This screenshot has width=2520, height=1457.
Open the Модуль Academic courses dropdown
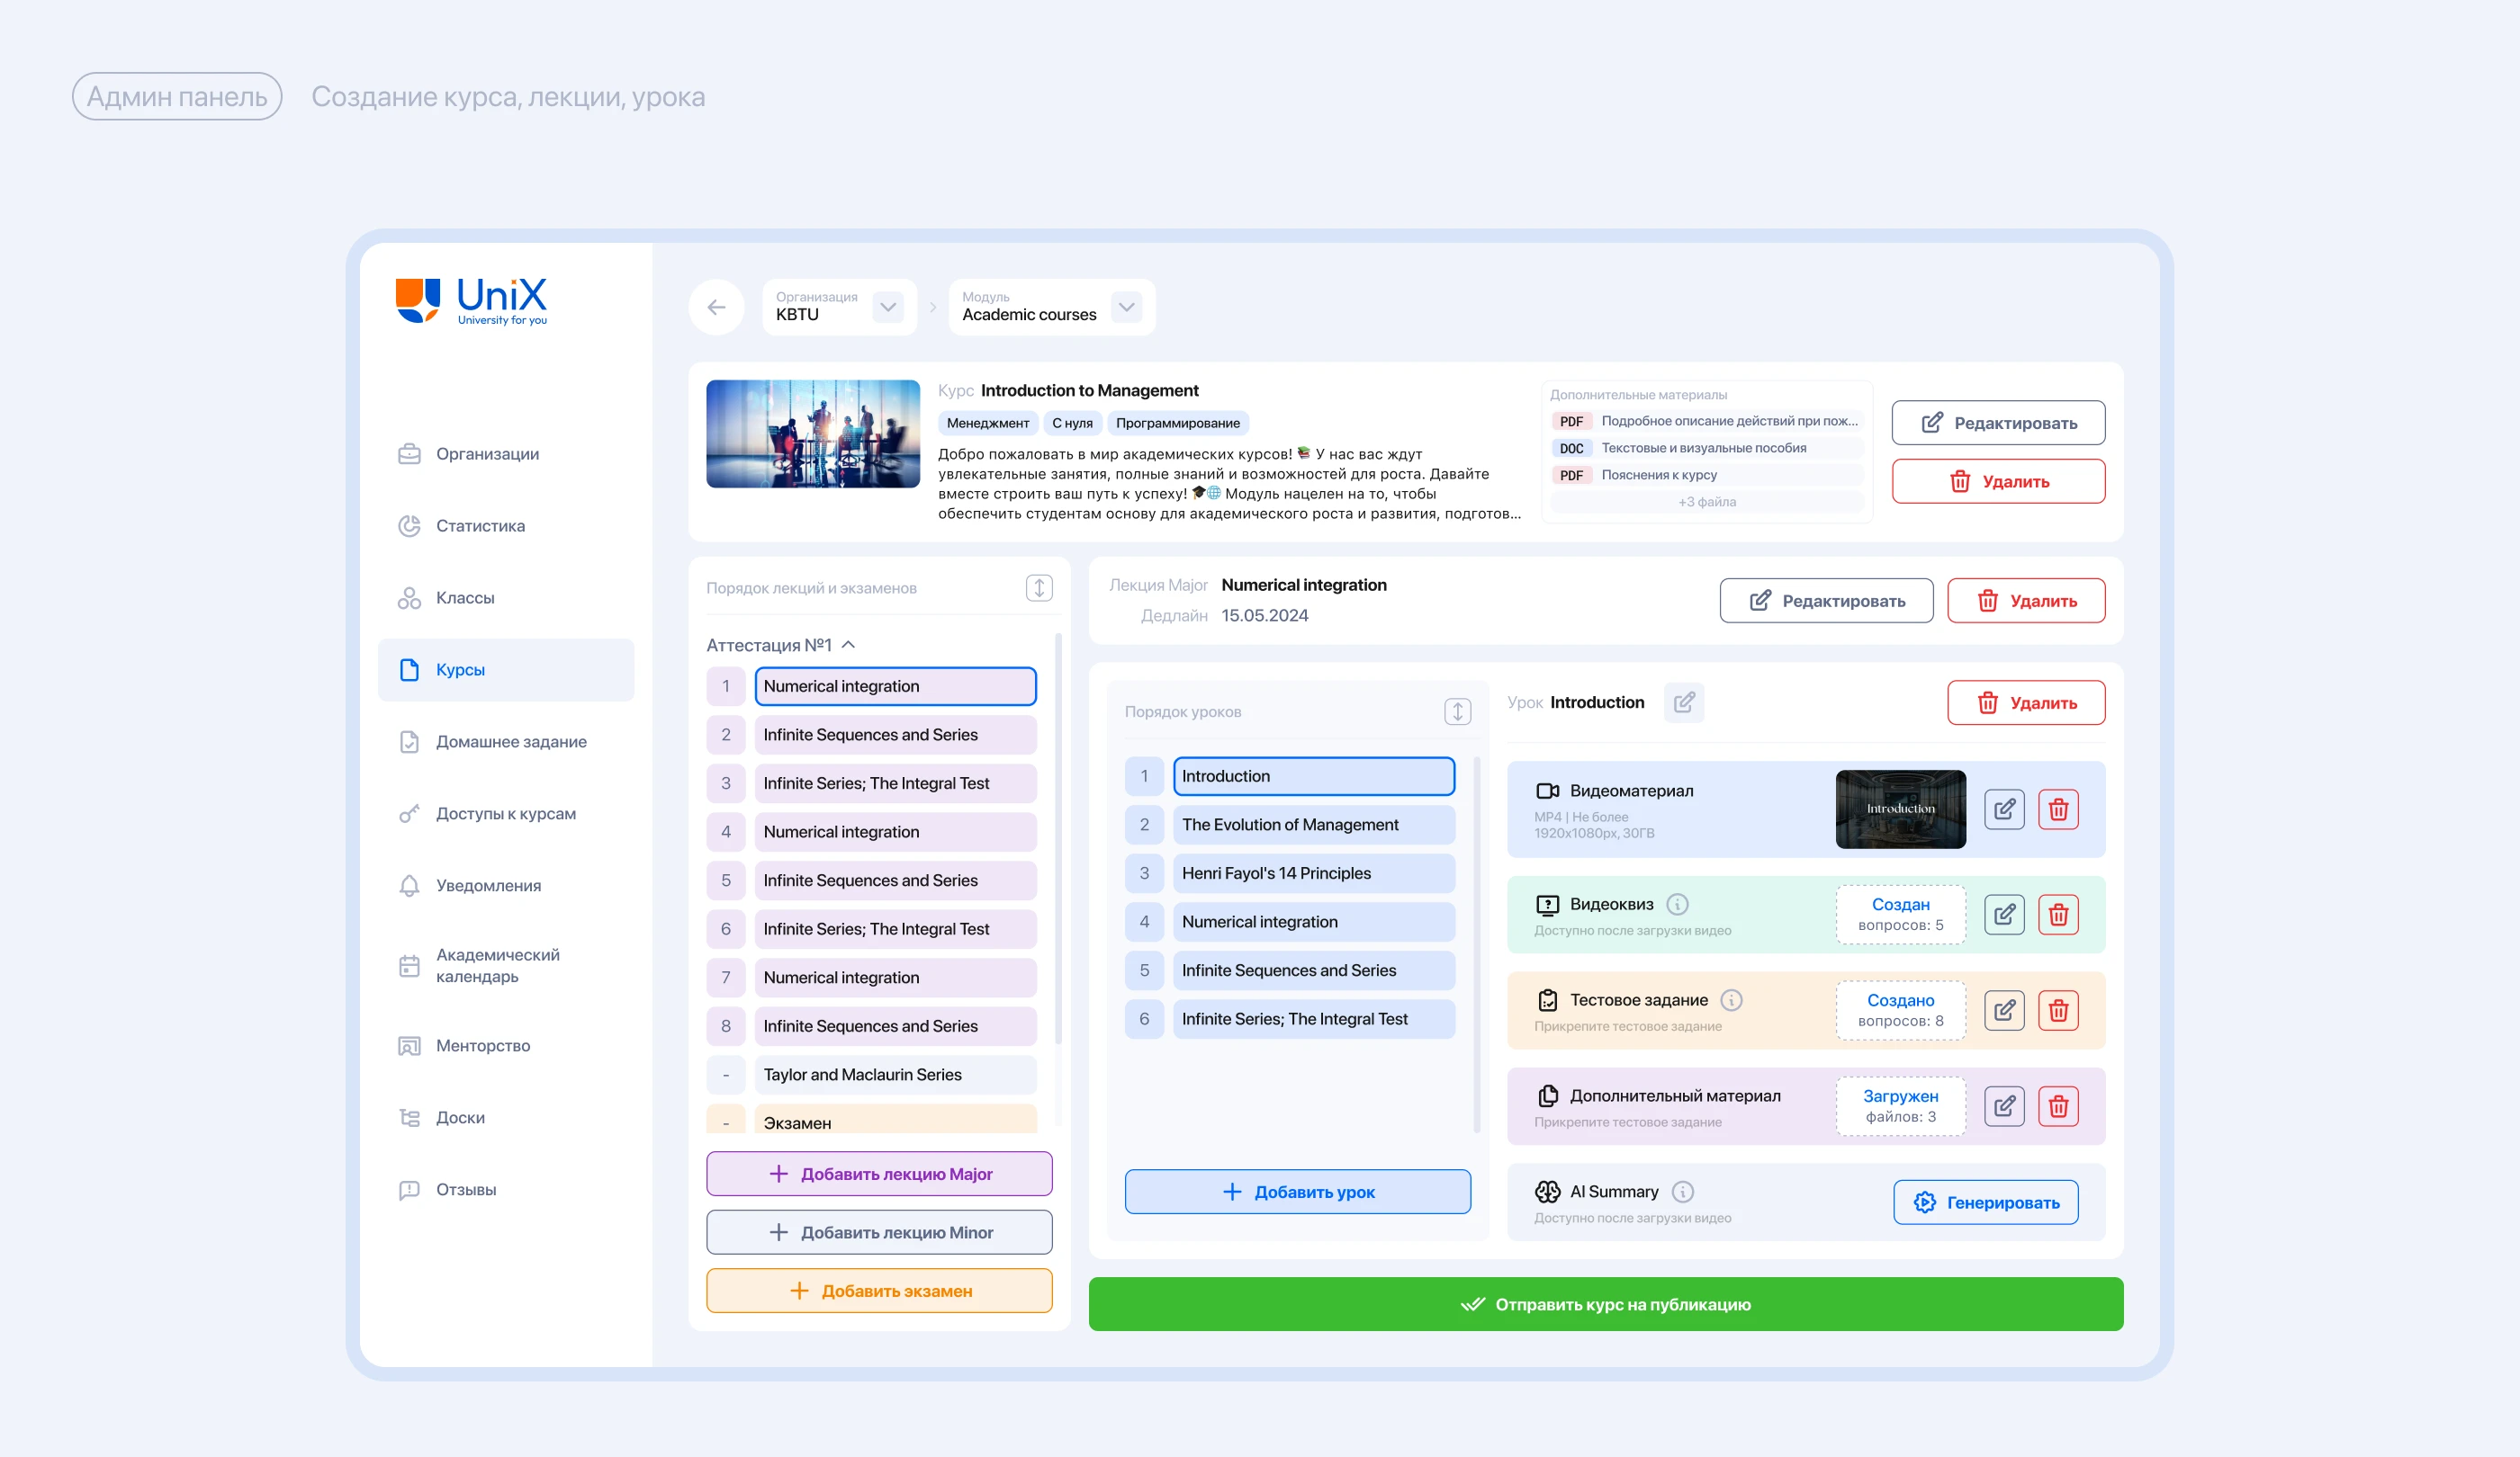(1126, 307)
